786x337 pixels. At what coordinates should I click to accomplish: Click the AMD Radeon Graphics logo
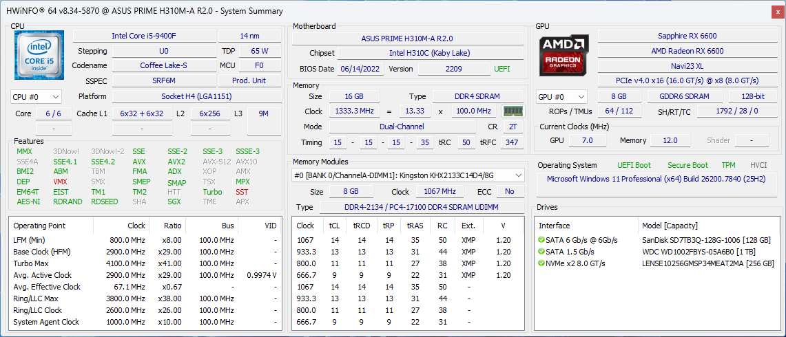click(563, 56)
